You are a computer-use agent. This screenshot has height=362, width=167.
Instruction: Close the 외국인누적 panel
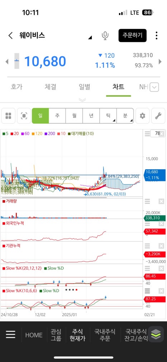[x=161, y=224]
